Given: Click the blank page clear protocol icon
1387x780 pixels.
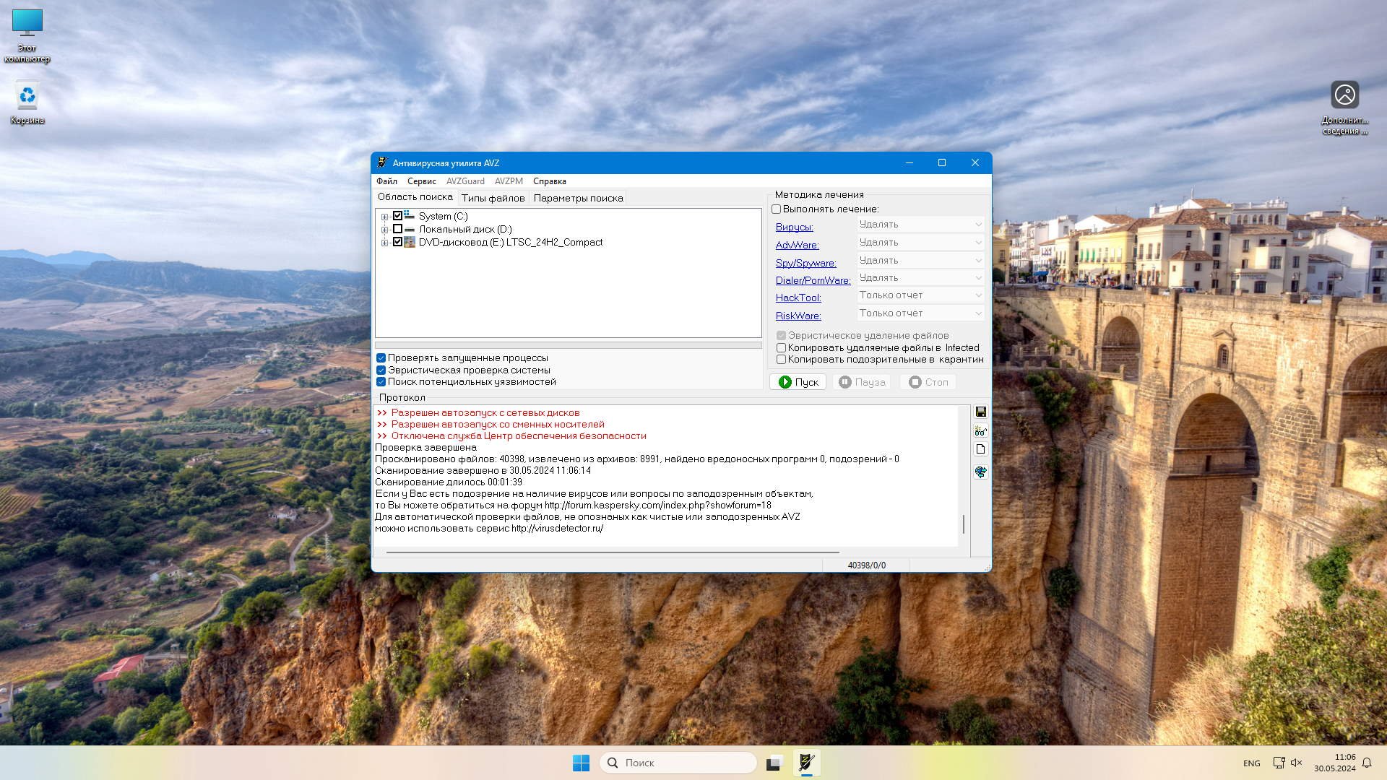Looking at the screenshot, I should pyautogui.click(x=980, y=449).
